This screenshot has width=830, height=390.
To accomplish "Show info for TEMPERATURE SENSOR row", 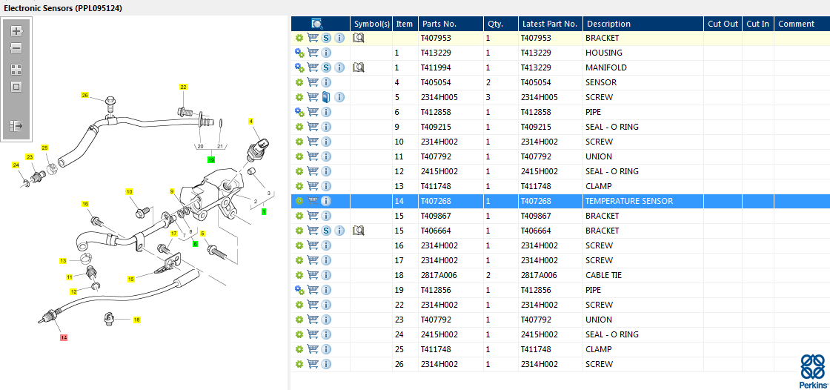I will (326, 202).
